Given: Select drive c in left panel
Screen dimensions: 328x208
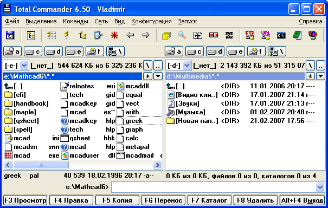Looking at the screenshot, I should (x=33, y=51).
